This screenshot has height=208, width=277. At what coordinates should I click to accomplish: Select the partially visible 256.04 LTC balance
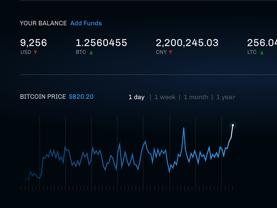coord(262,43)
